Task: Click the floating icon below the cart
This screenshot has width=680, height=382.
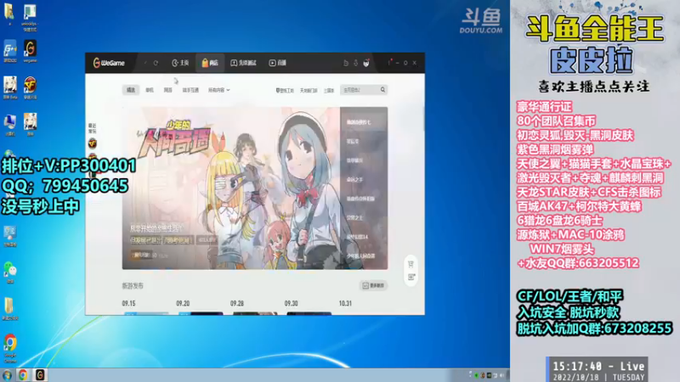Action: tap(411, 277)
